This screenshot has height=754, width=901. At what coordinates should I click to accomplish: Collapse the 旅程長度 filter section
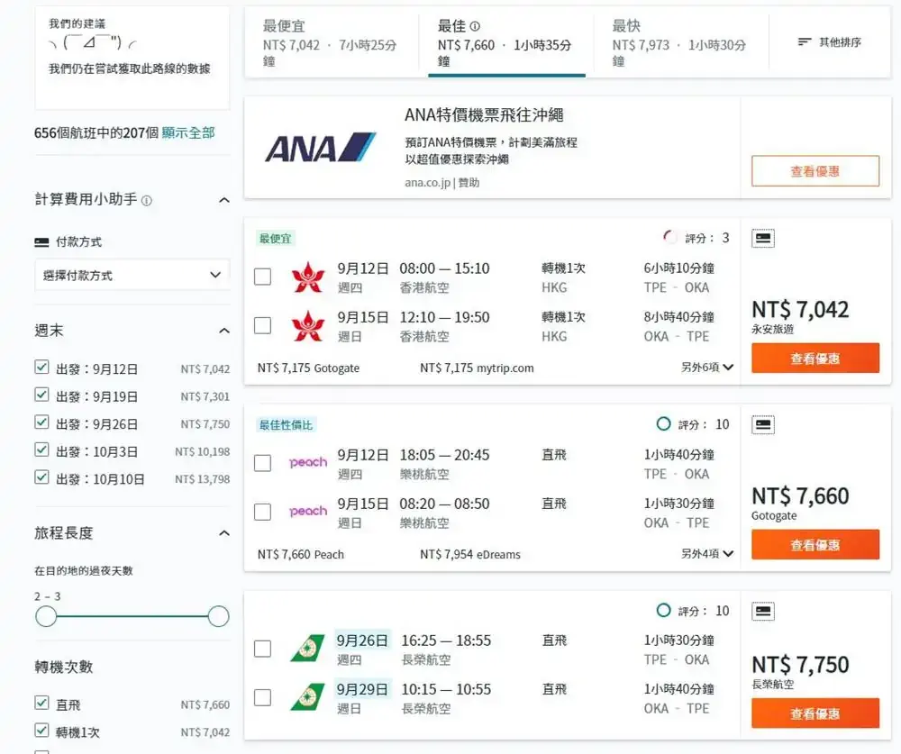[x=224, y=532]
